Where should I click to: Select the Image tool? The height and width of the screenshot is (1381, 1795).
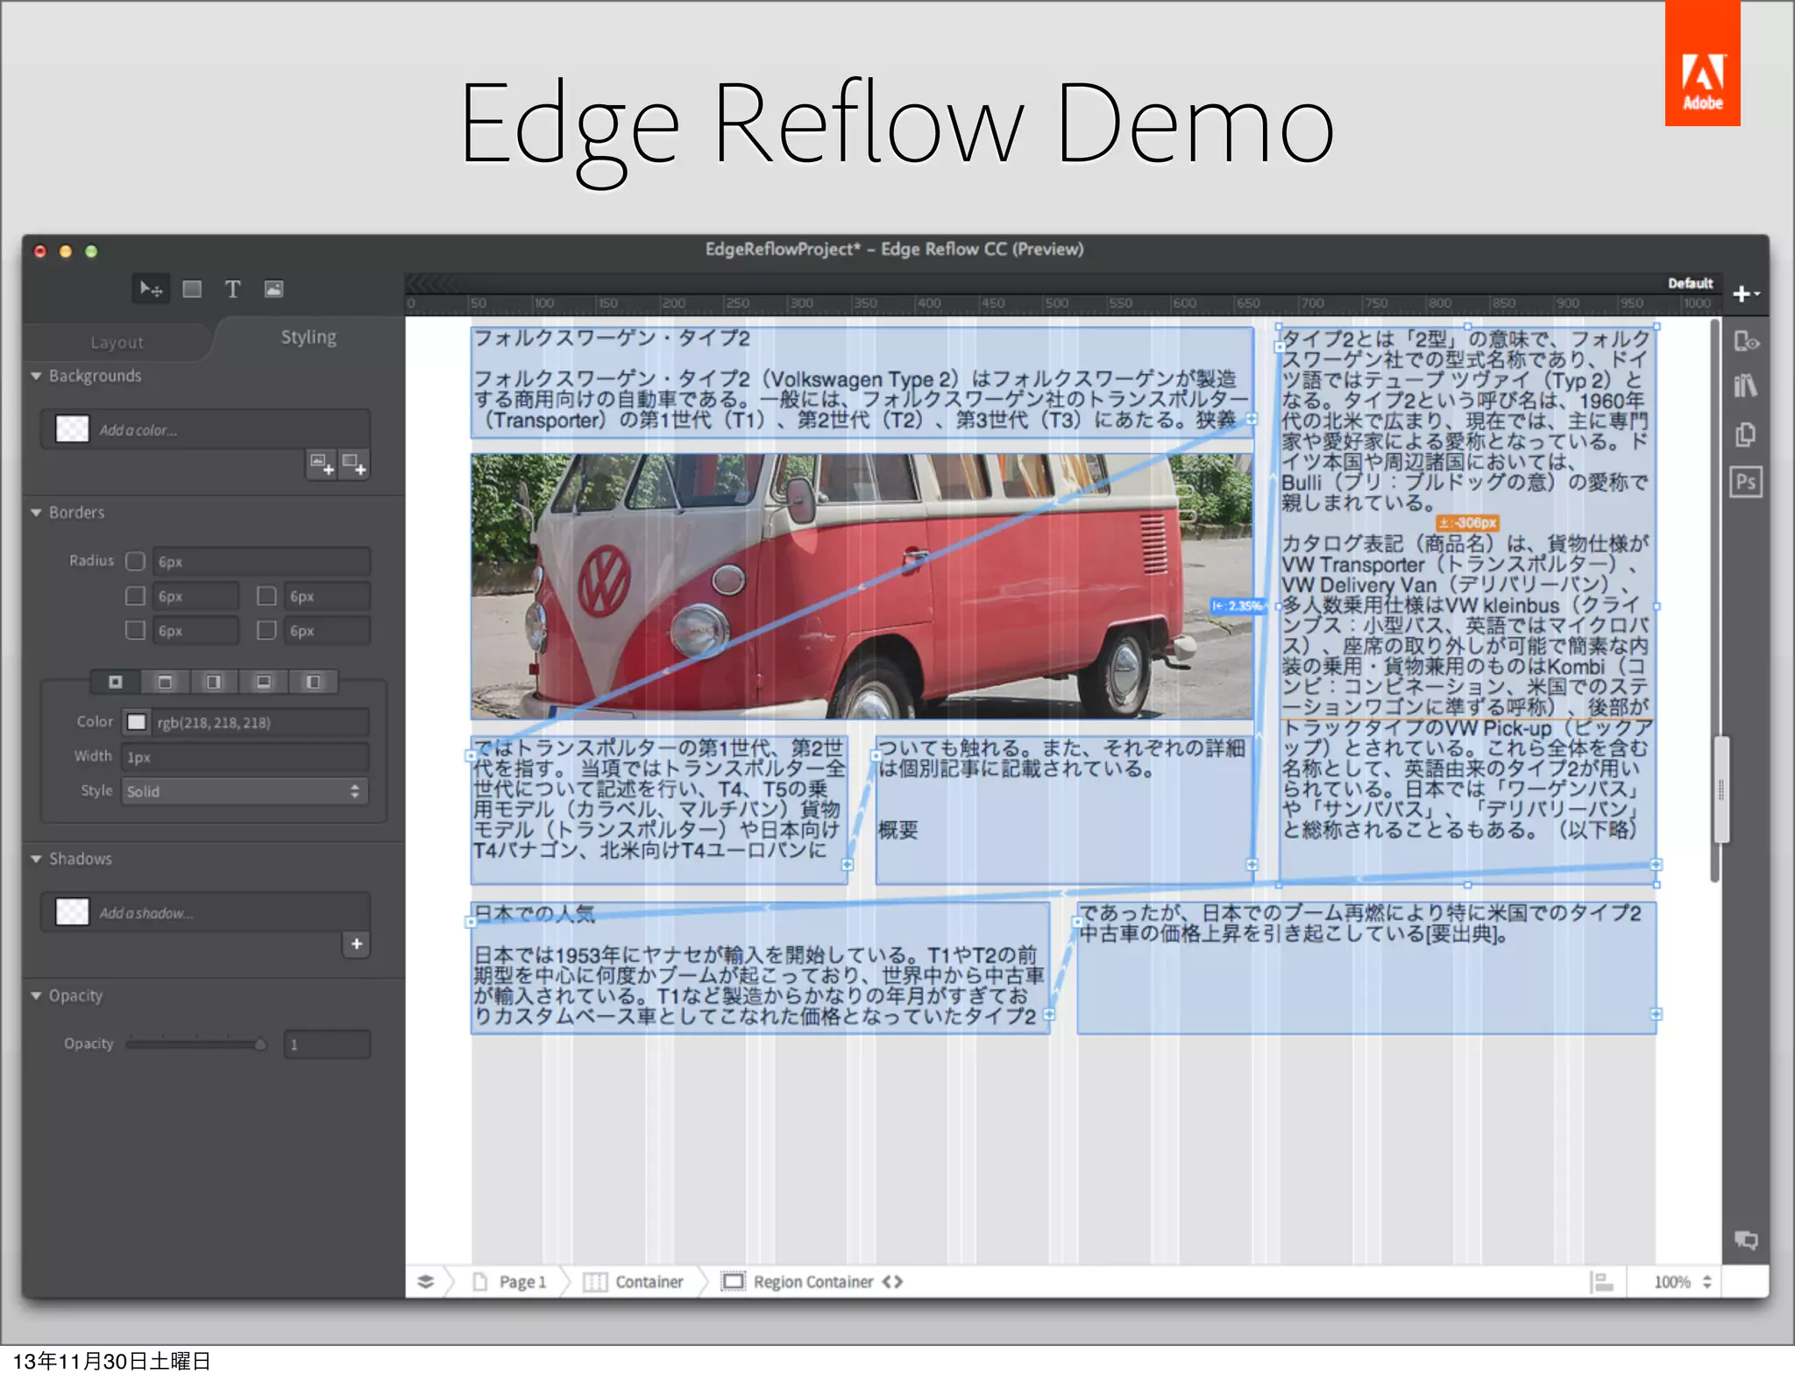coord(274,289)
